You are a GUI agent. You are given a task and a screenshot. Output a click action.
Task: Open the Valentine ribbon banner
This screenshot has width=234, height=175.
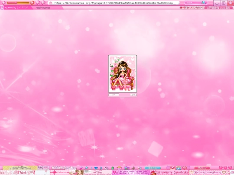[60, 172]
